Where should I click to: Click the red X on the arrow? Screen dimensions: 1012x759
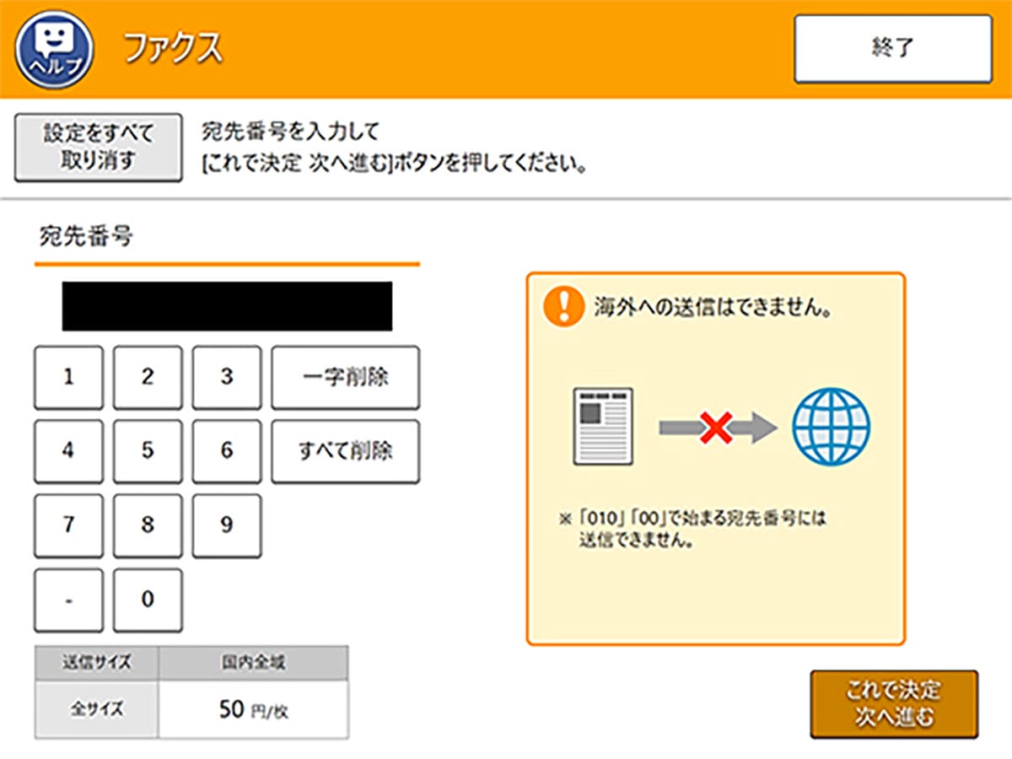click(716, 428)
